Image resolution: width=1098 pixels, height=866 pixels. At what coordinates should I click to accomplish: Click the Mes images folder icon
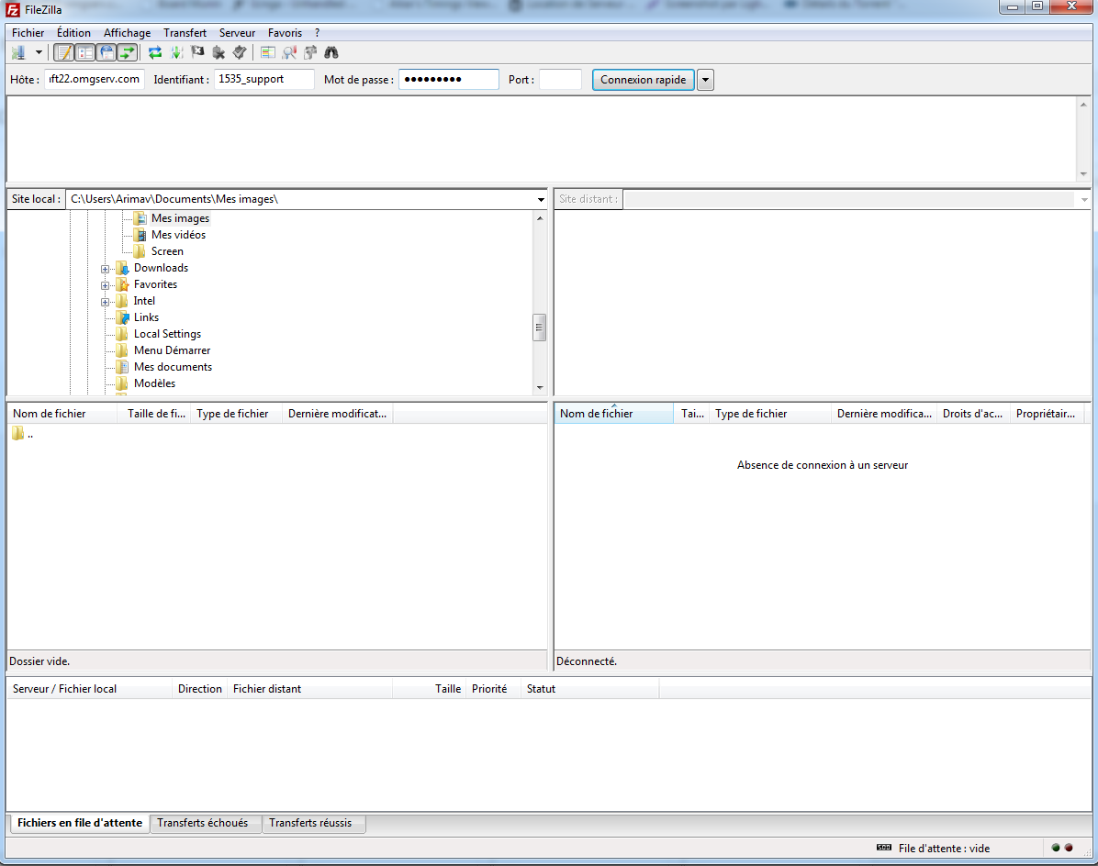[140, 218]
